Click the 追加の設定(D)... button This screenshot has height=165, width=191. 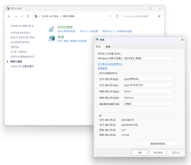(158, 143)
